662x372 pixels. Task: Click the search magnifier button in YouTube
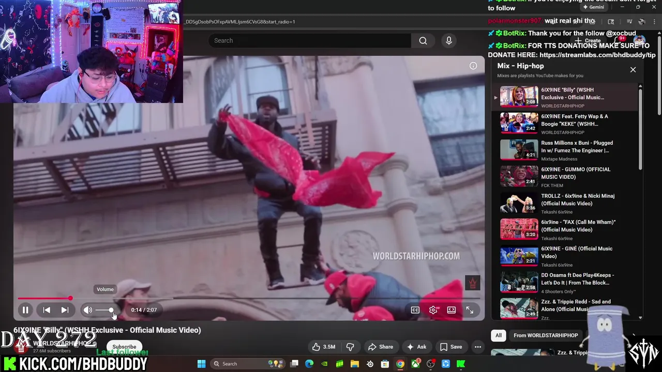coord(423,41)
